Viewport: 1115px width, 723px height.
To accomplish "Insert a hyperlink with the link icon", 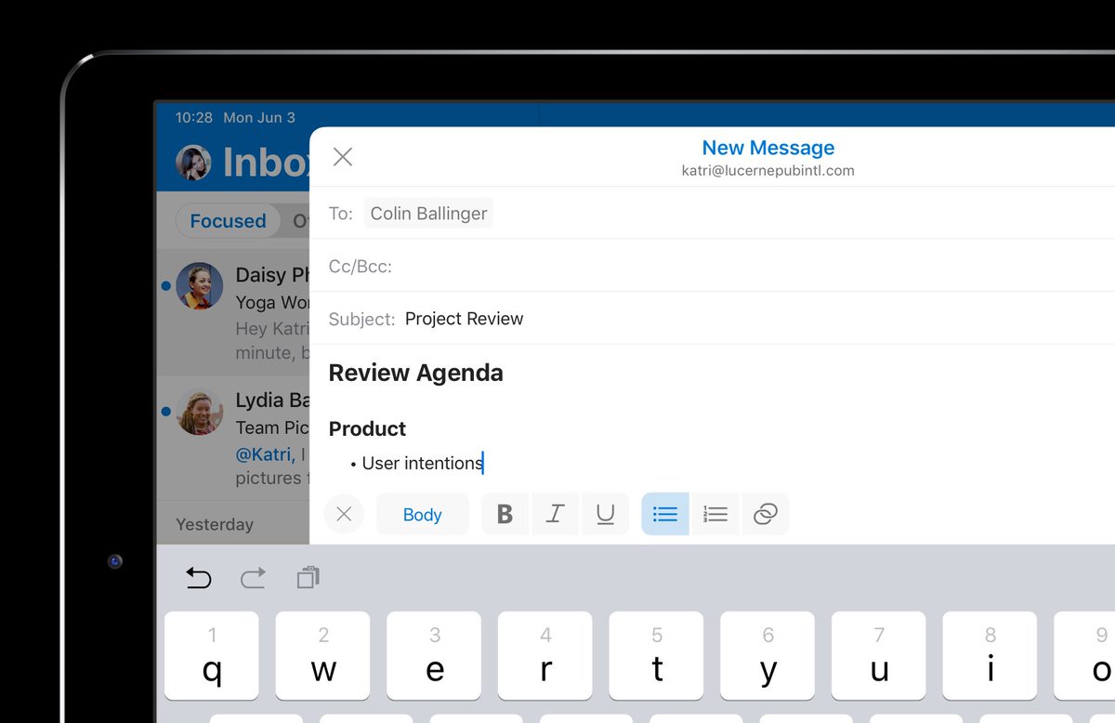I will (x=766, y=514).
